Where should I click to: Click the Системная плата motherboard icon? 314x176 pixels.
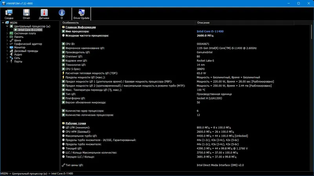[x=11, y=33]
